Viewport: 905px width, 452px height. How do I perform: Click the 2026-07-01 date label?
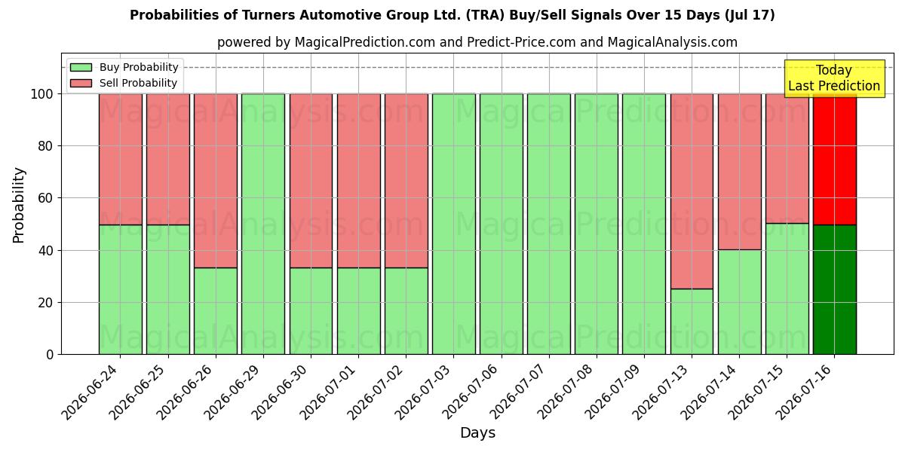tap(330, 390)
